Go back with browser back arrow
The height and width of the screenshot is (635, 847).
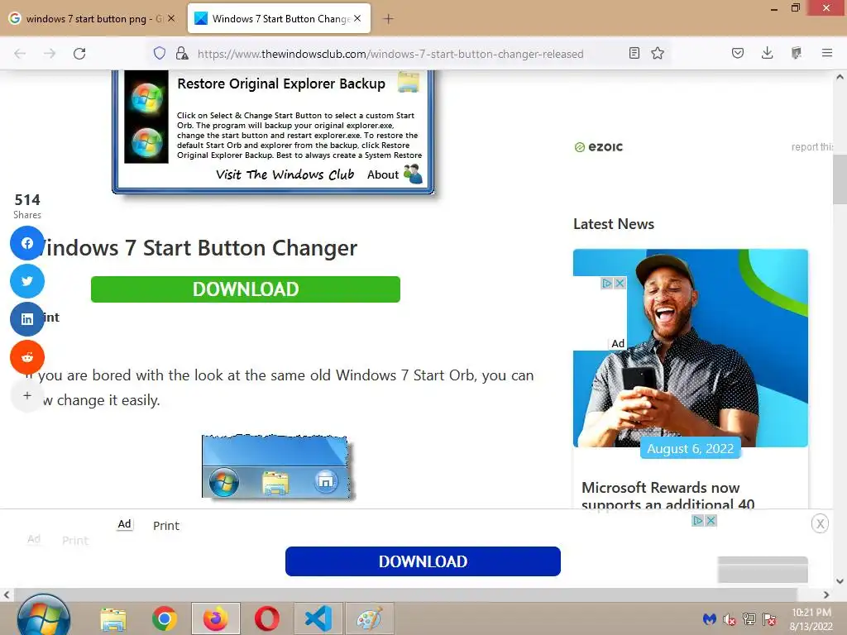(x=20, y=54)
